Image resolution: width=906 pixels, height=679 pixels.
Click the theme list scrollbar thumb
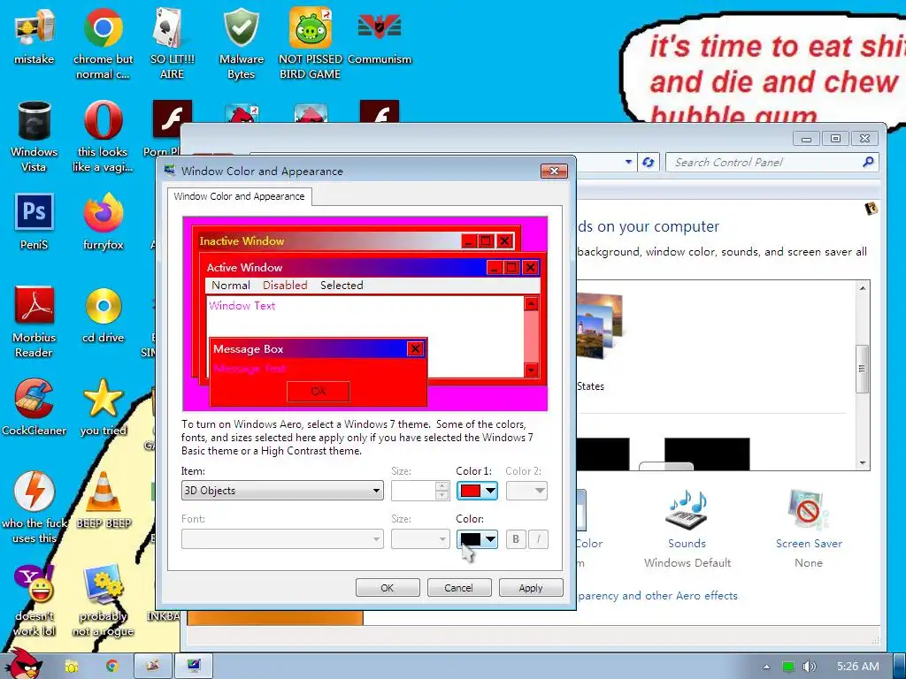click(x=862, y=369)
